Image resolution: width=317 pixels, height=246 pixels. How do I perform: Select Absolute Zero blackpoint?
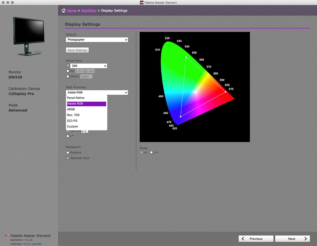tap(68, 158)
